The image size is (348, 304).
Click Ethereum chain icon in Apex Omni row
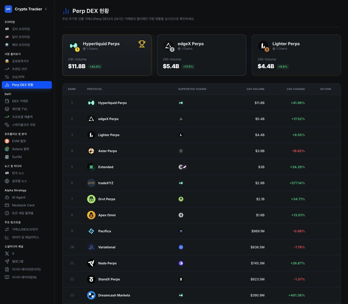pos(181,215)
